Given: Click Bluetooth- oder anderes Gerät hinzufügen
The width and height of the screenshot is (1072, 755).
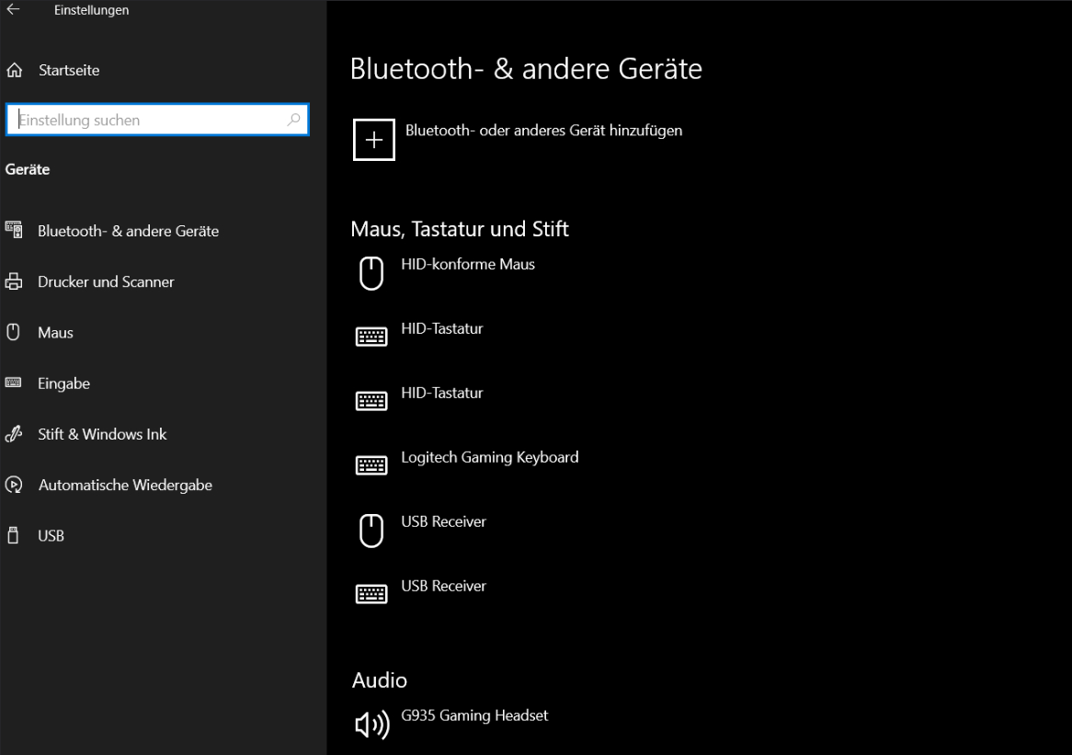Looking at the screenshot, I should [542, 131].
